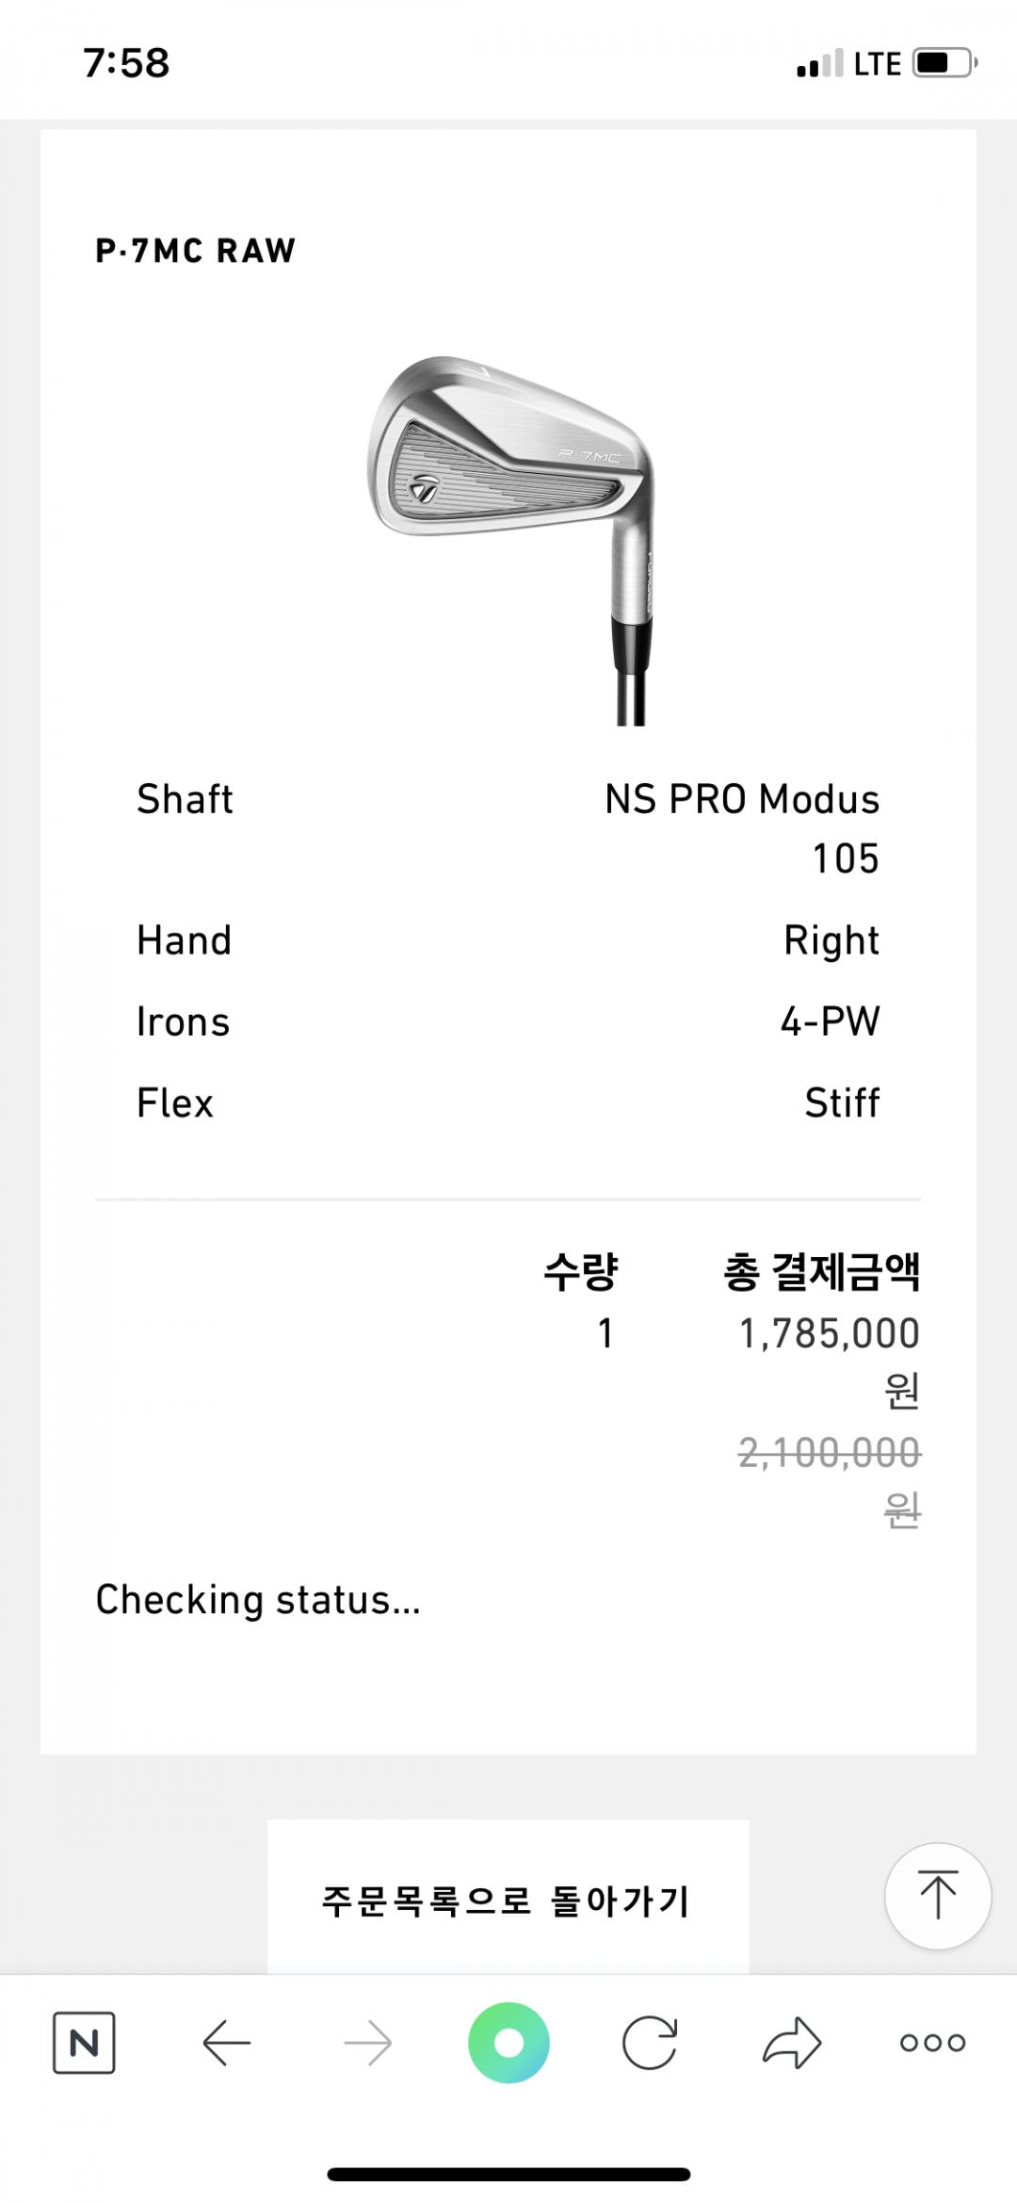1017x2203 pixels.
Task: Tap the LTE signal indicator
Action: 877,64
